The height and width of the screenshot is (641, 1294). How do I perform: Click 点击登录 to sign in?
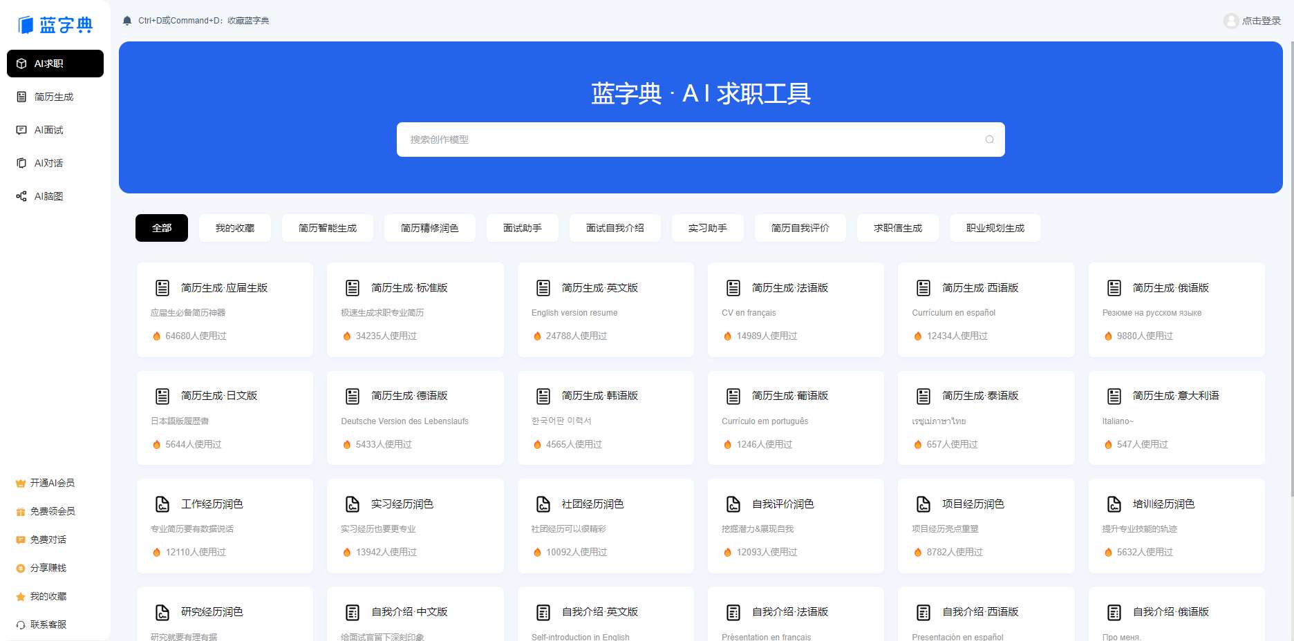tap(1262, 21)
